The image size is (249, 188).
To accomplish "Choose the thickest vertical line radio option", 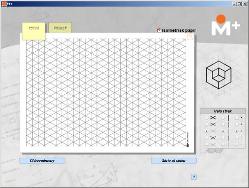I will pyautogui.click(x=223, y=118).
